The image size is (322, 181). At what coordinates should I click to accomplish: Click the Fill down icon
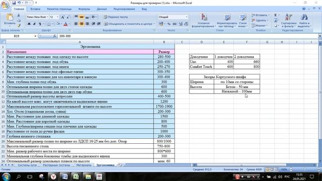point(276,21)
